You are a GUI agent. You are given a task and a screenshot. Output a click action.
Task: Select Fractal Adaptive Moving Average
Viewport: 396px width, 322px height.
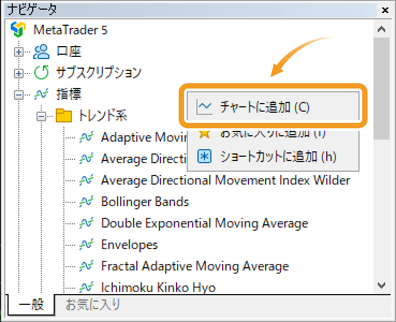195,266
